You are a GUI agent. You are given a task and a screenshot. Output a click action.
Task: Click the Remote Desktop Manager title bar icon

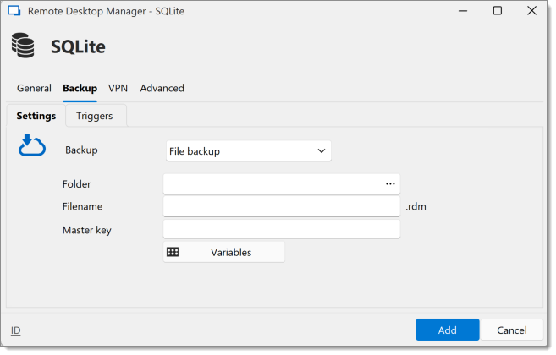tap(14, 11)
